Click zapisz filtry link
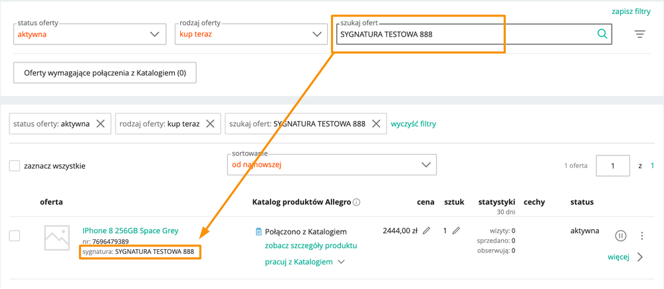The height and width of the screenshot is (289, 664). click(x=631, y=12)
